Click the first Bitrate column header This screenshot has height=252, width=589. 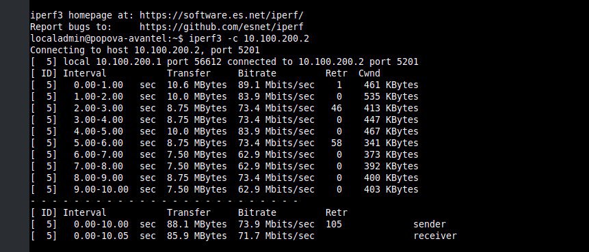click(x=257, y=74)
